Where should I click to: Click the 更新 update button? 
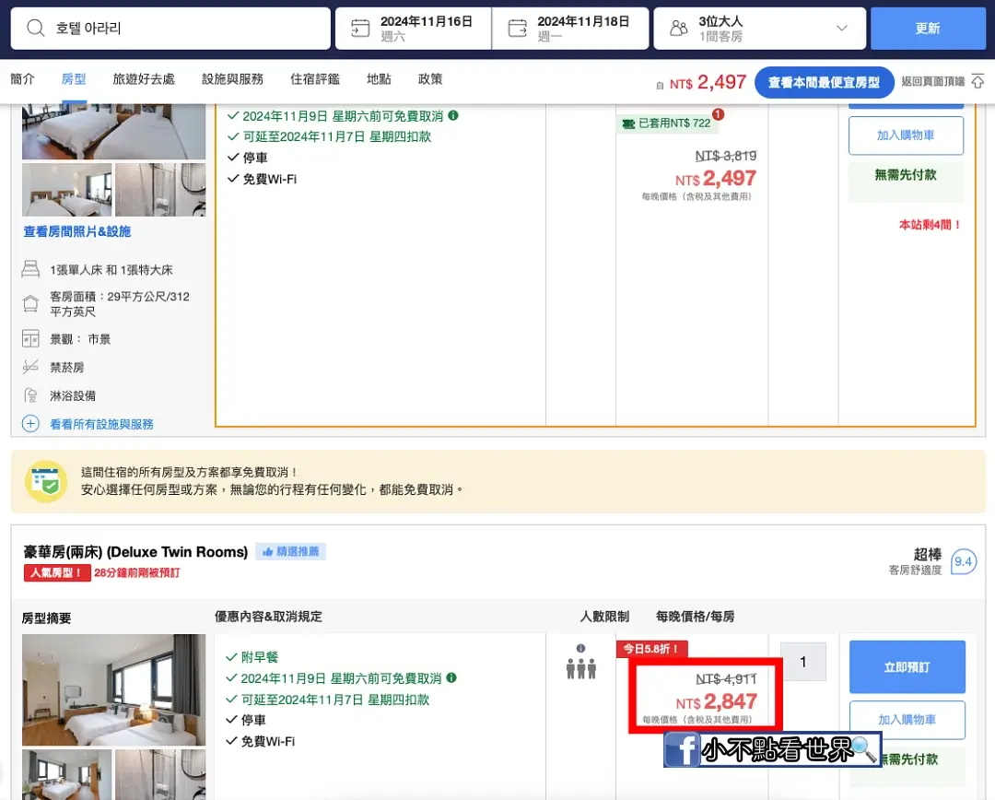(x=928, y=28)
